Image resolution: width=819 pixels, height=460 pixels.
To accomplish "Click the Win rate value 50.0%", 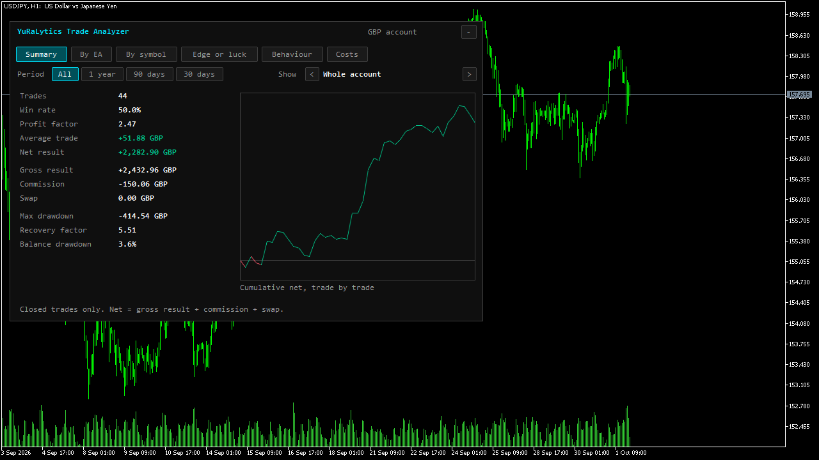I will [x=129, y=110].
